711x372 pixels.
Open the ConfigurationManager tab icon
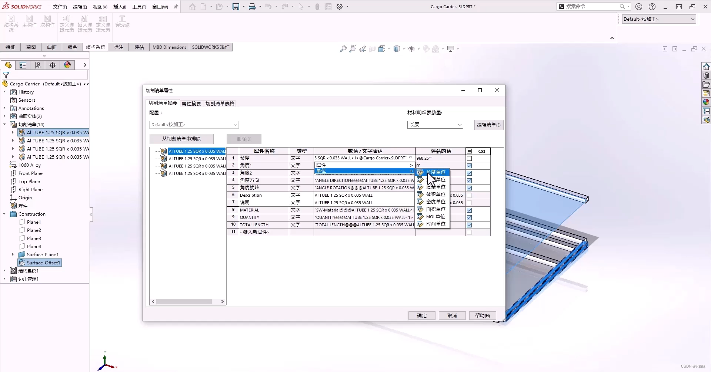coord(38,65)
